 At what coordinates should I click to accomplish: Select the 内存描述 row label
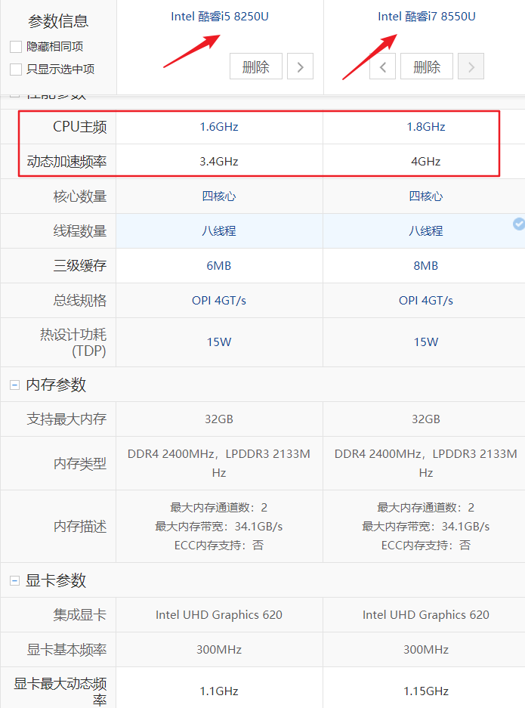coord(80,527)
